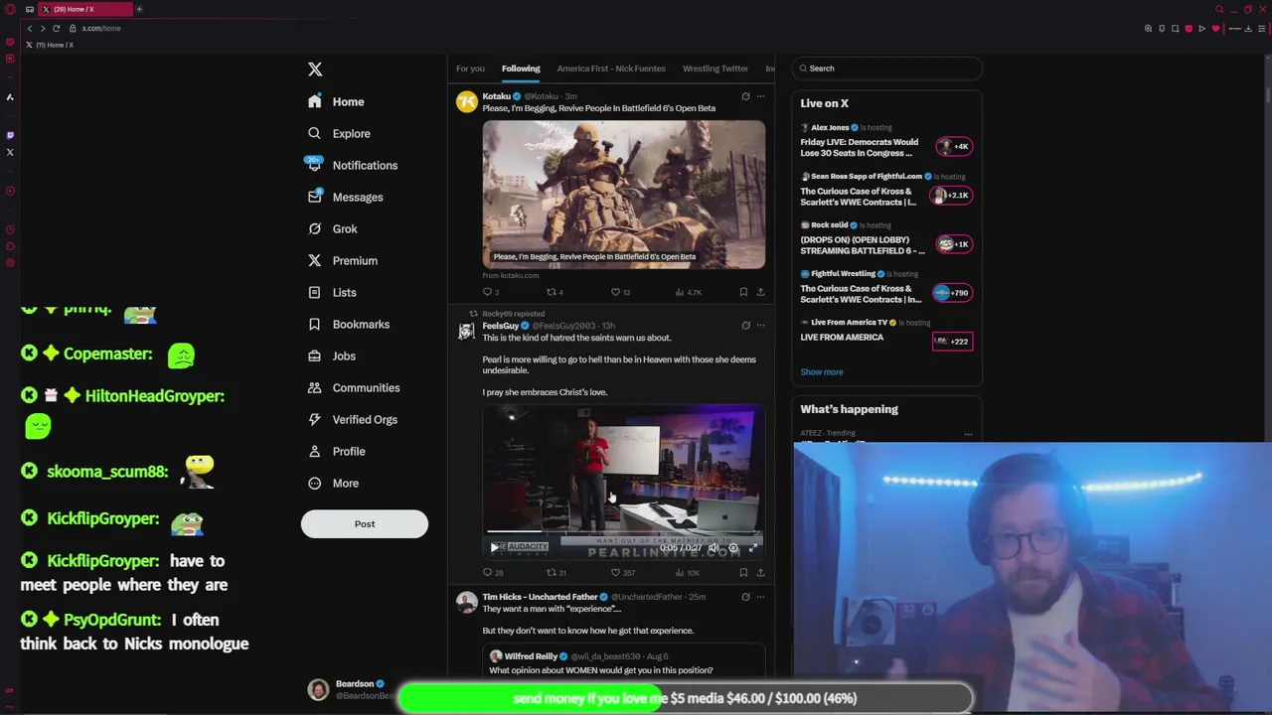Enter fullscreen on FeelsGuy video

[x=753, y=548]
